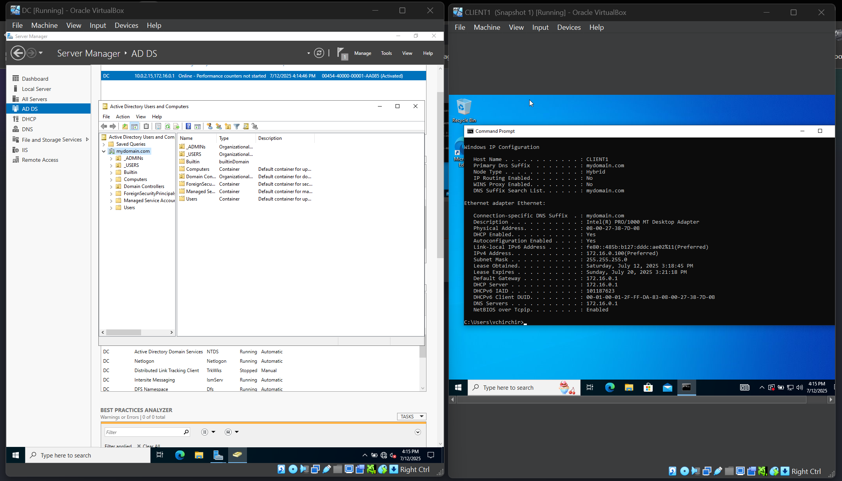Expand the Builtin tree node

pyautogui.click(x=111, y=172)
